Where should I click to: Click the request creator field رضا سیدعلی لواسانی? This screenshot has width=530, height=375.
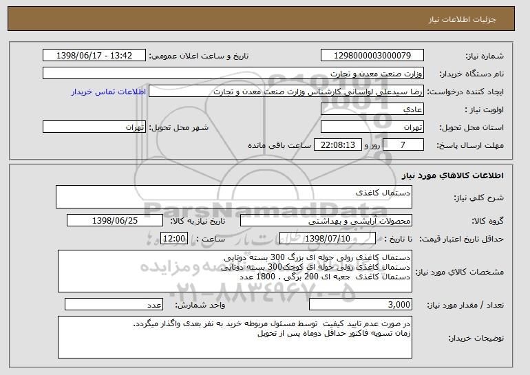pyautogui.click(x=286, y=92)
